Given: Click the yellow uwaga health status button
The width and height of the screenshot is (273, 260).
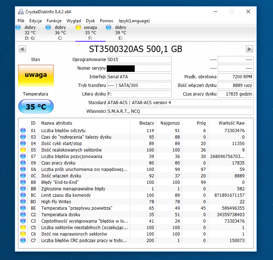Looking at the screenshot, I should [x=36, y=75].
